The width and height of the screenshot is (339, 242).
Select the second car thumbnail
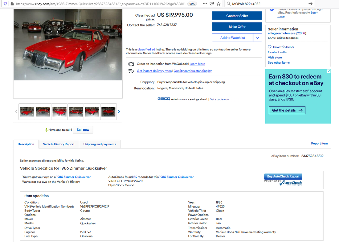click(43, 112)
